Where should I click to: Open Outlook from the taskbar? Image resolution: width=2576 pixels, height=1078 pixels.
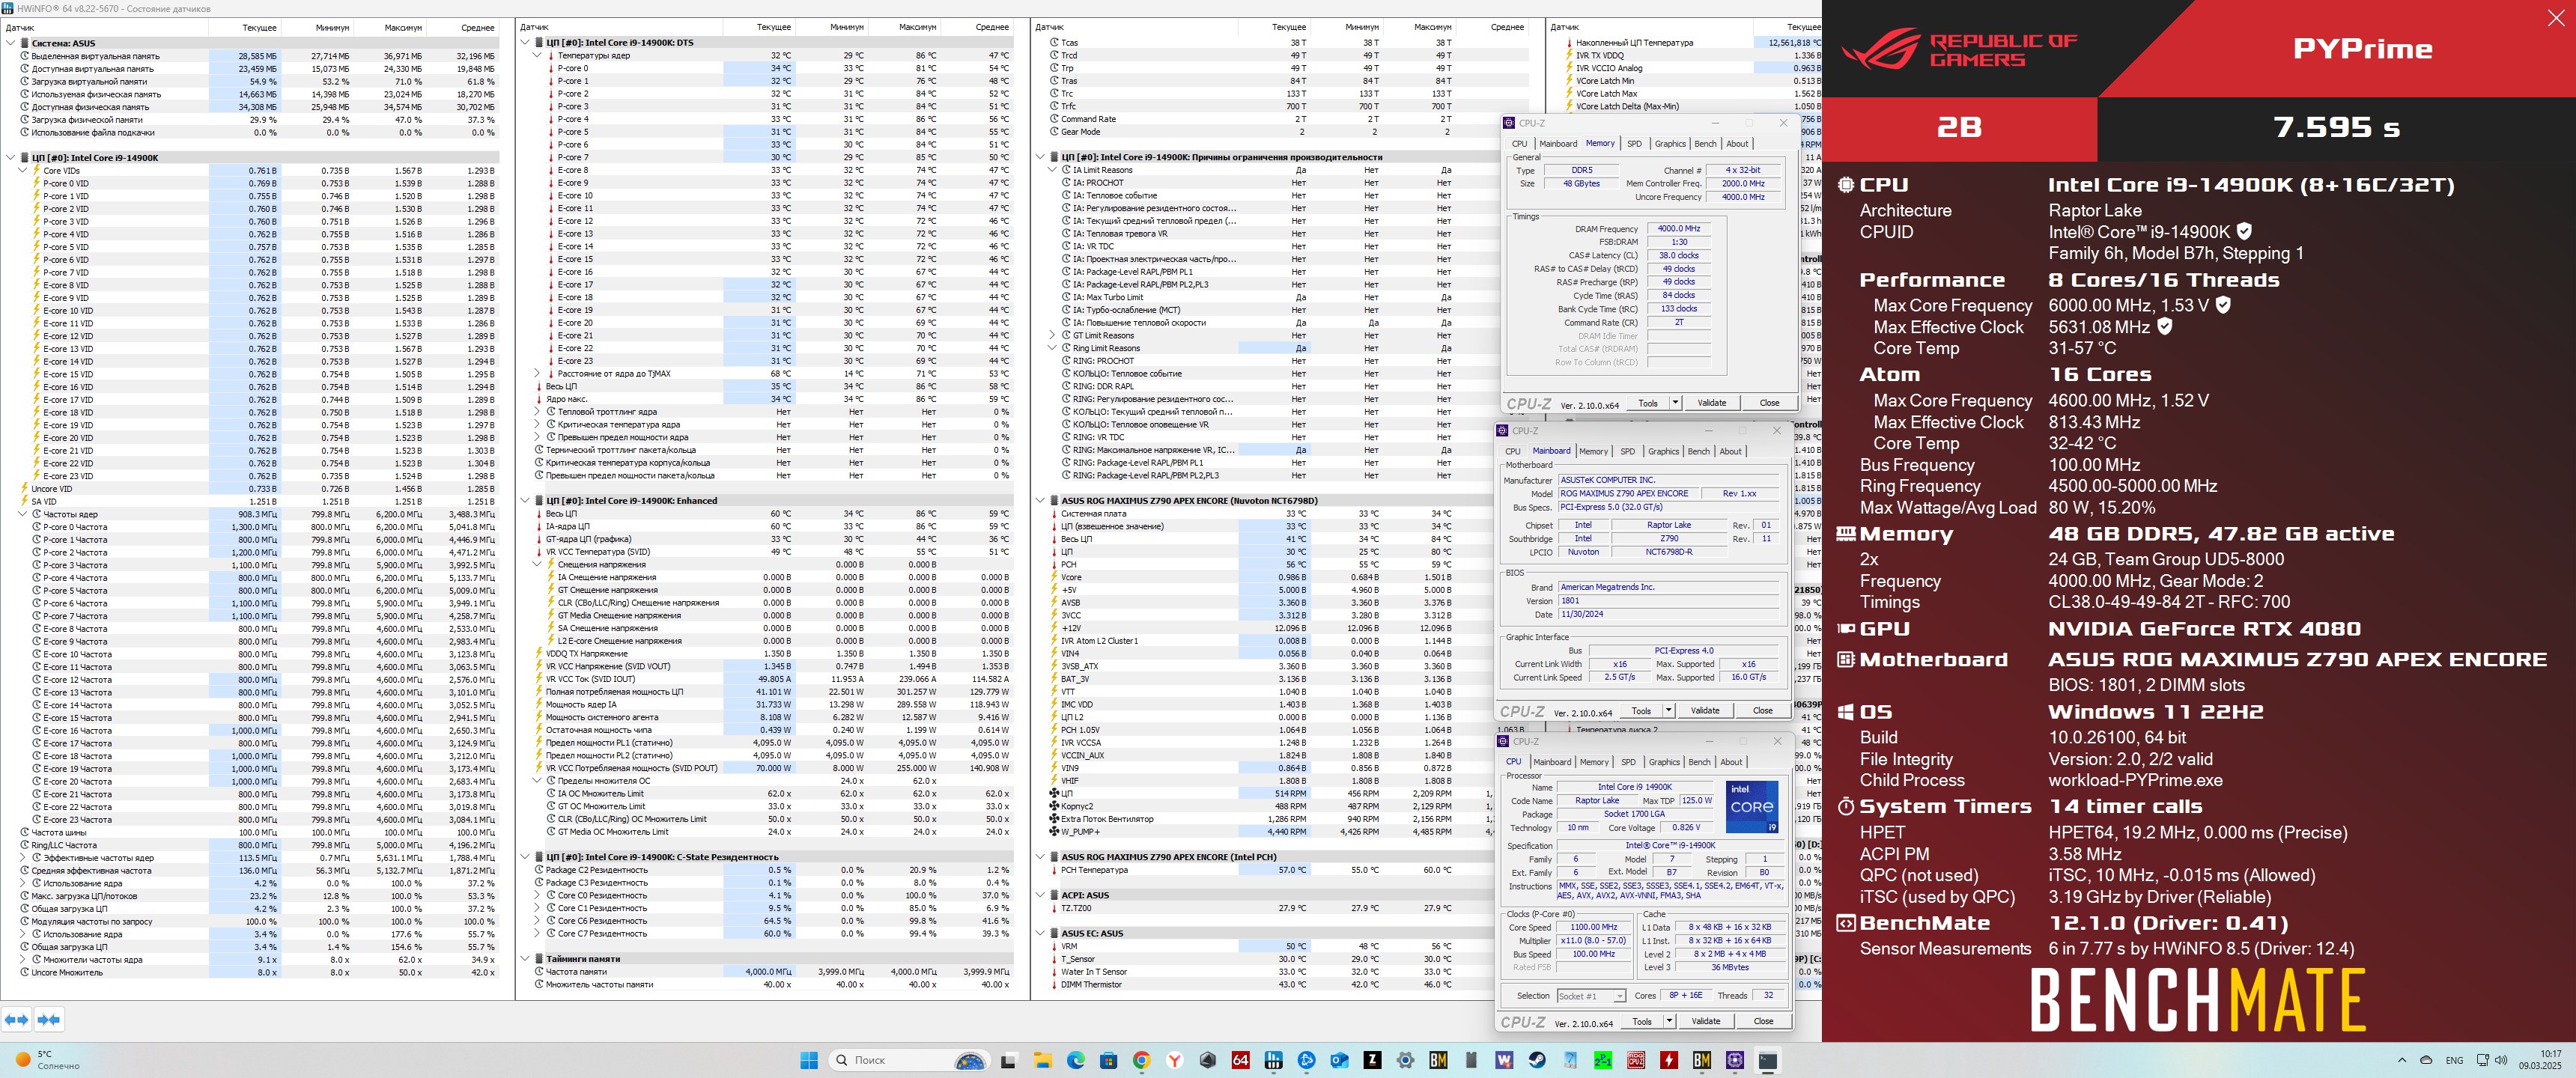click(1339, 1060)
